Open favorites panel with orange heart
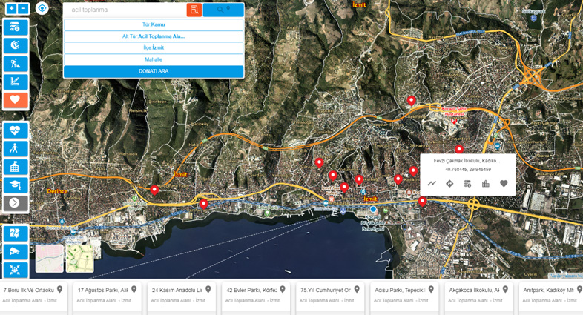The height and width of the screenshot is (315, 583). (16, 100)
